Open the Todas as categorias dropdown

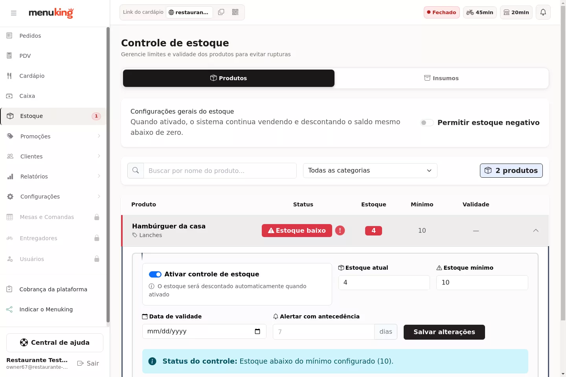pos(370,171)
